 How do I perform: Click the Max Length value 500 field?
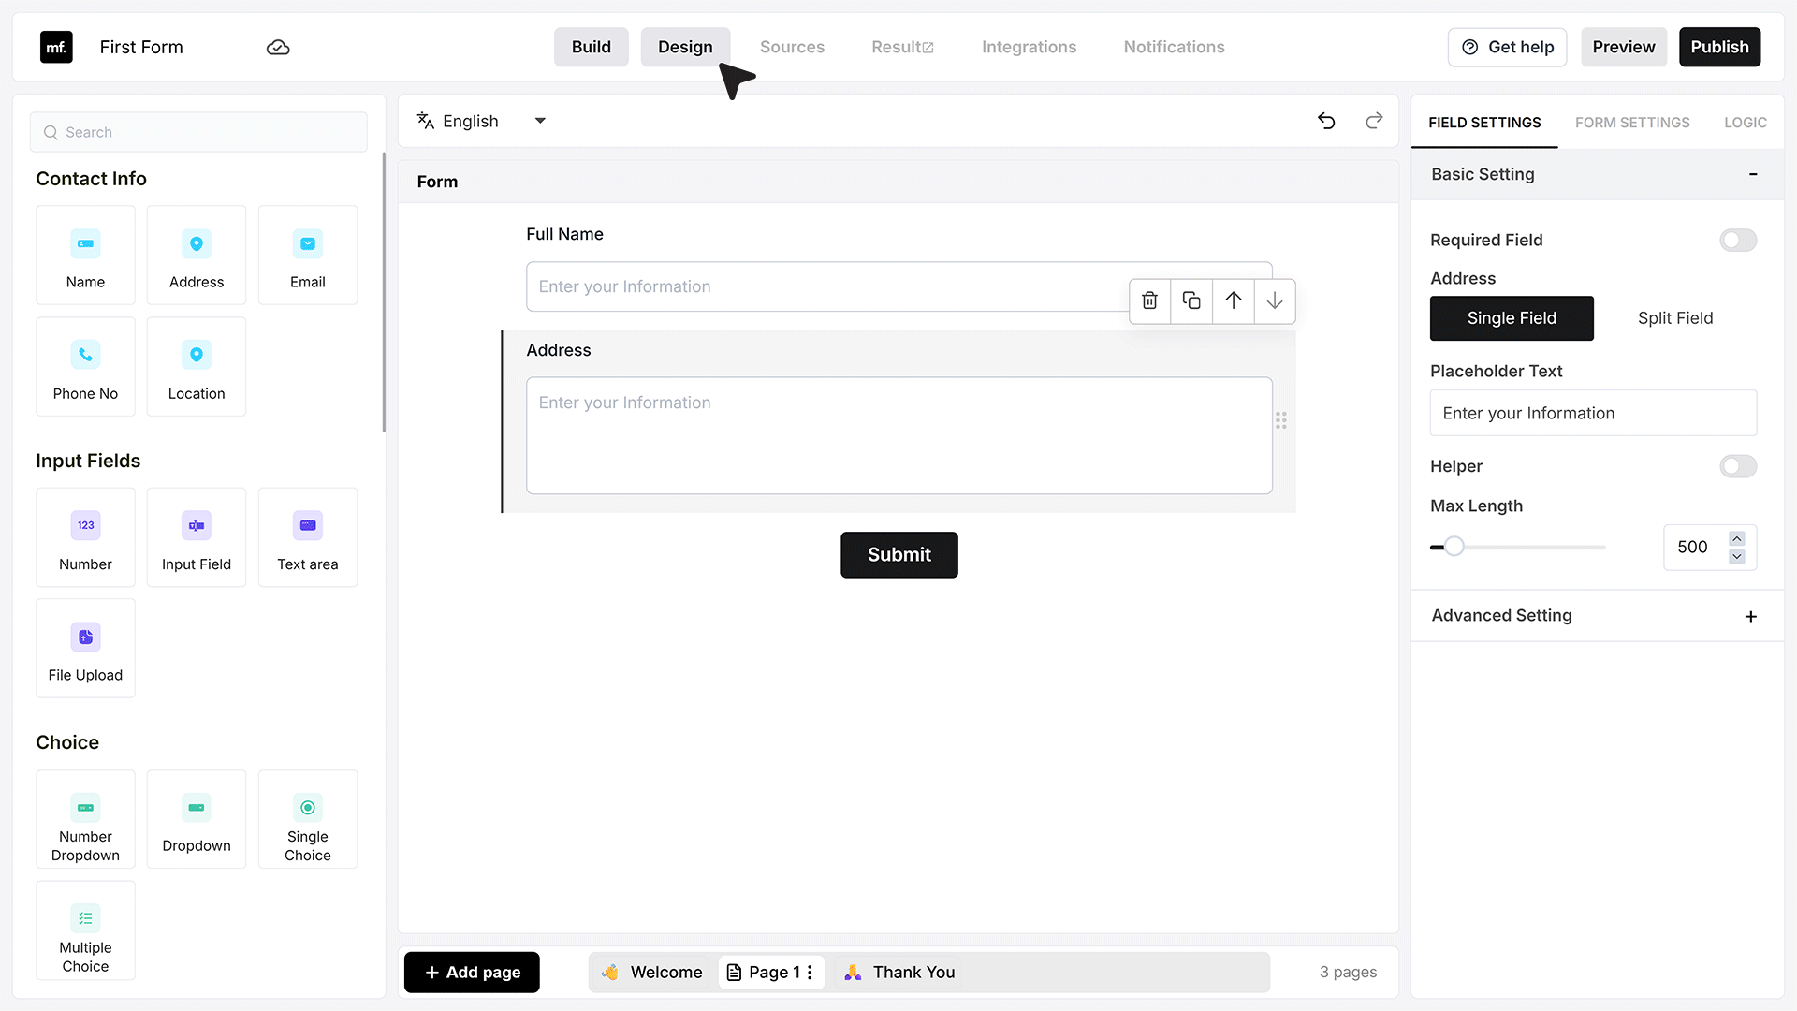tap(1692, 547)
